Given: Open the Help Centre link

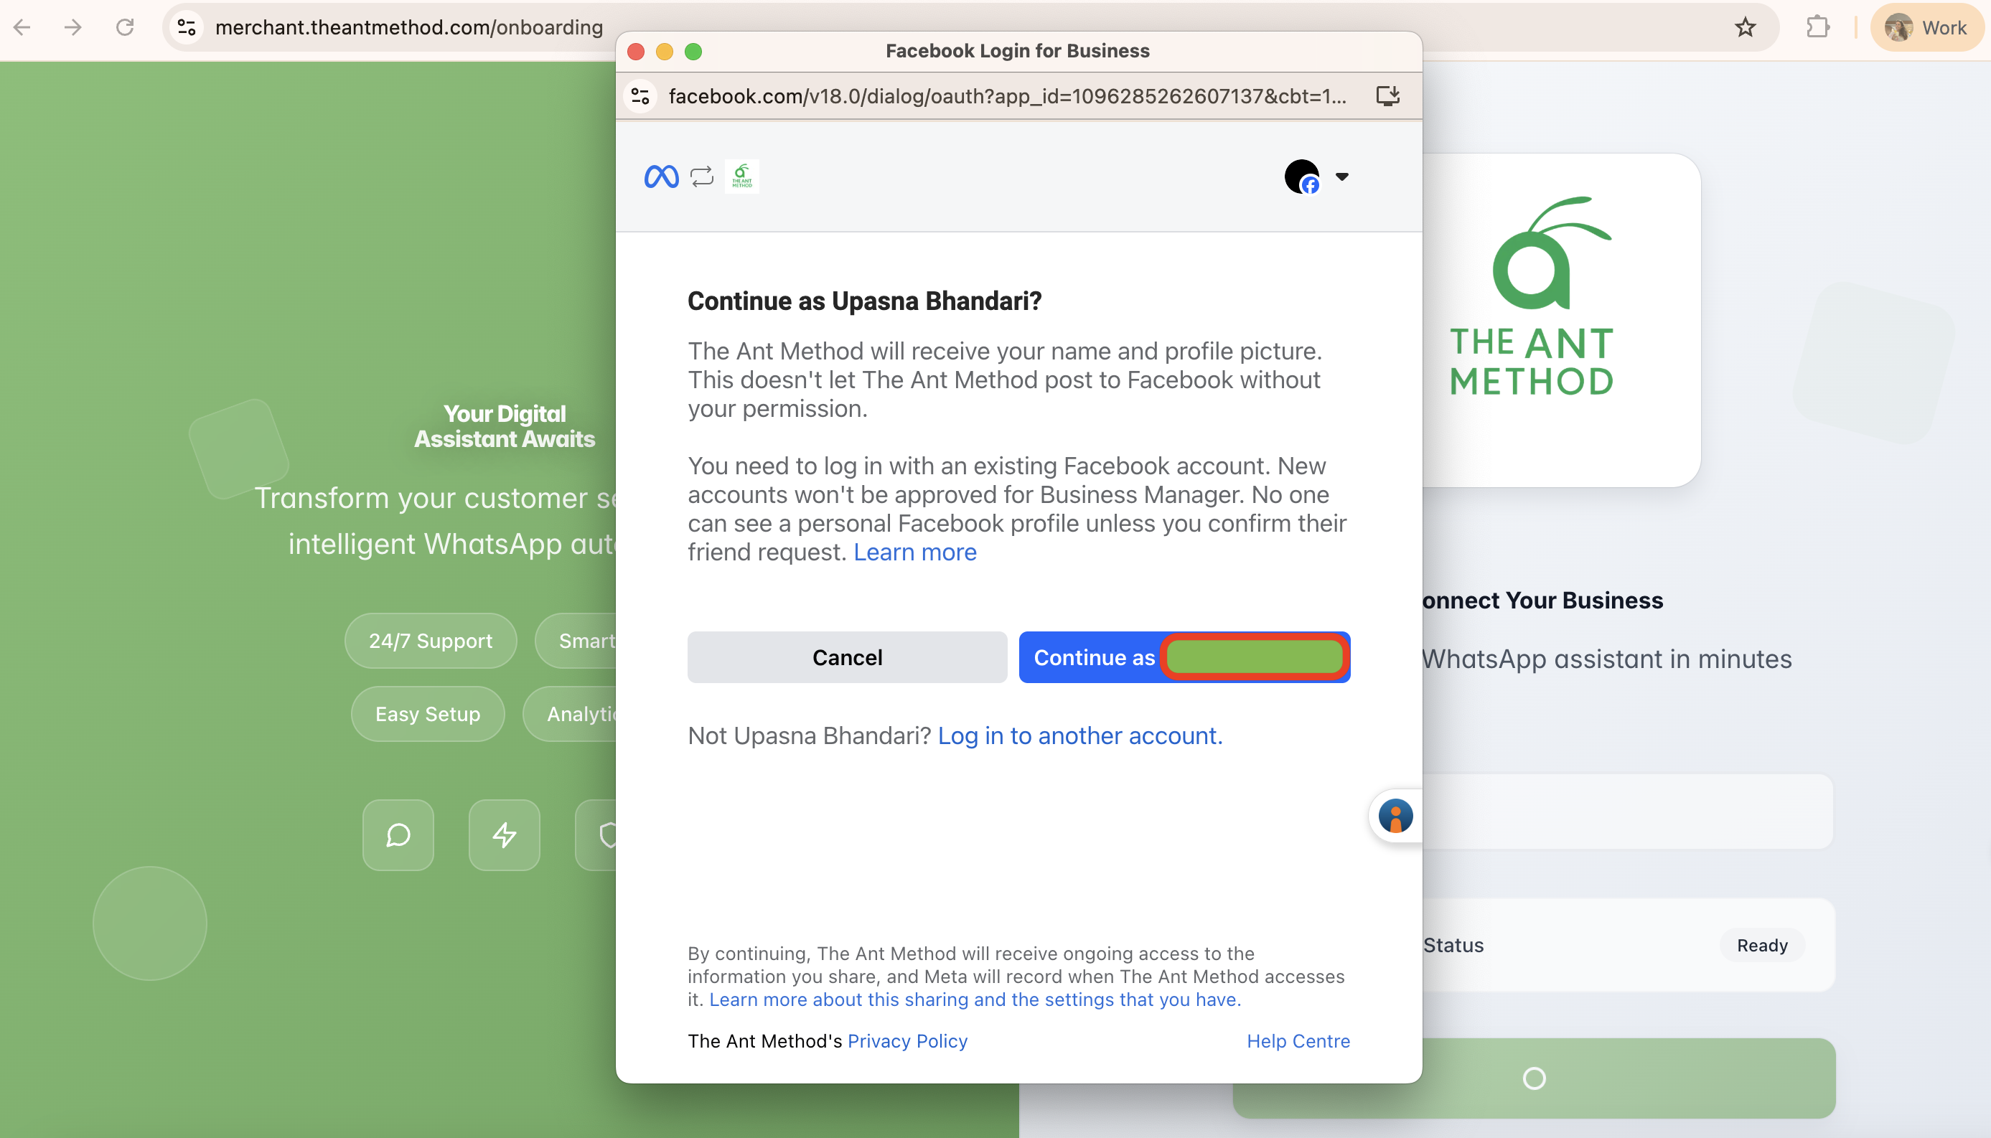Looking at the screenshot, I should [x=1298, y=1040].
